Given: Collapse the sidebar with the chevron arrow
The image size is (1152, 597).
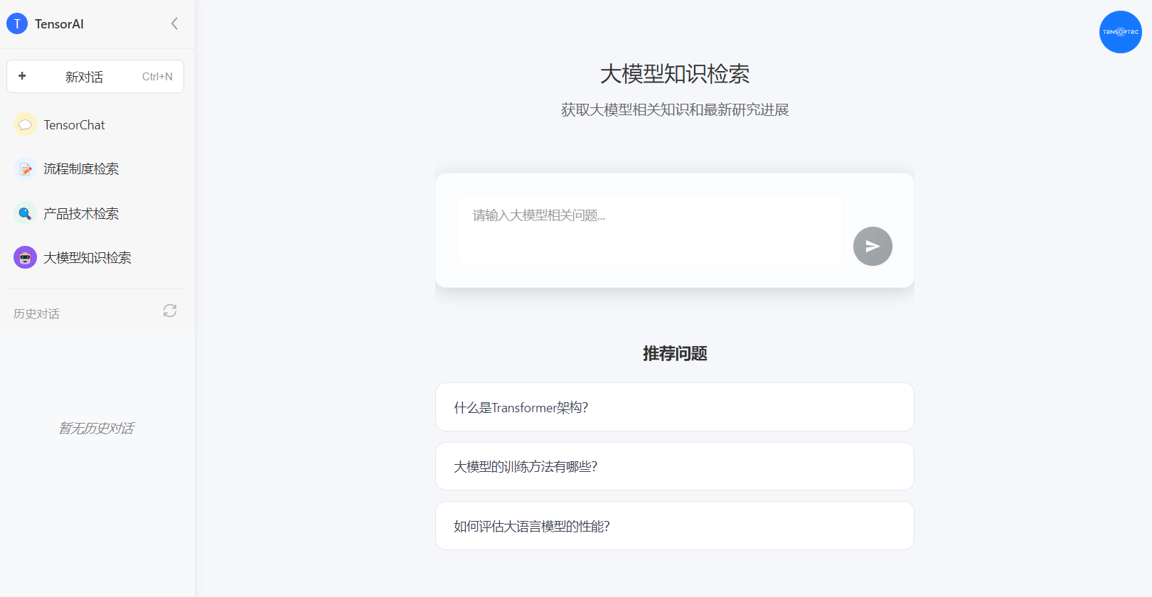Looking at the screenshot, I should [174, 23].
